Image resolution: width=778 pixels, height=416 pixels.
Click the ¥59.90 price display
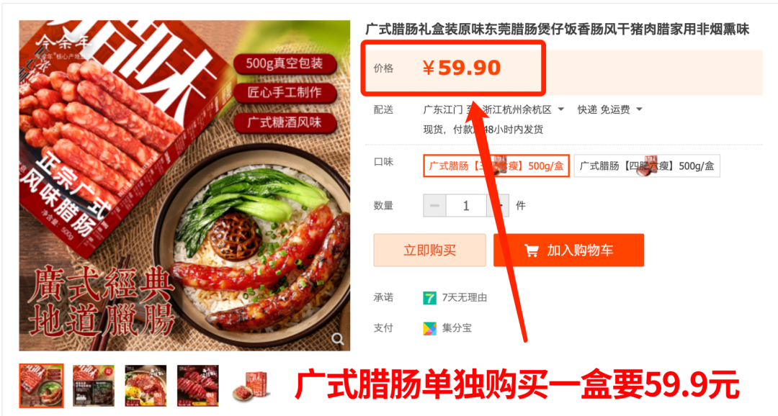pyautogui.click(x=462, y=68)
